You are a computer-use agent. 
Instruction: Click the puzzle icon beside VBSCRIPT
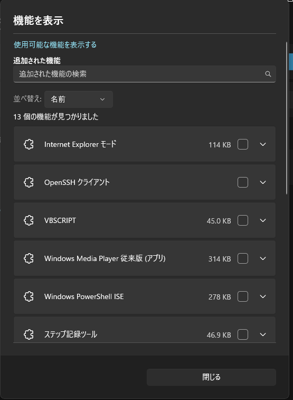click(x=29, y=220)
